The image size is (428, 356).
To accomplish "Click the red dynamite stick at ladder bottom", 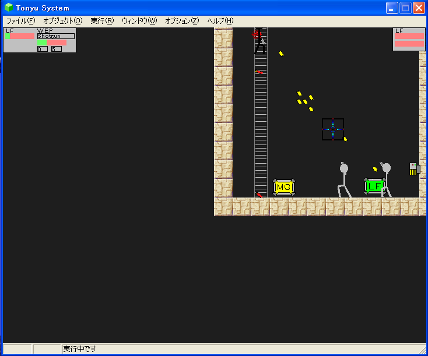I will pyautogui.click(x=259, y=195).
